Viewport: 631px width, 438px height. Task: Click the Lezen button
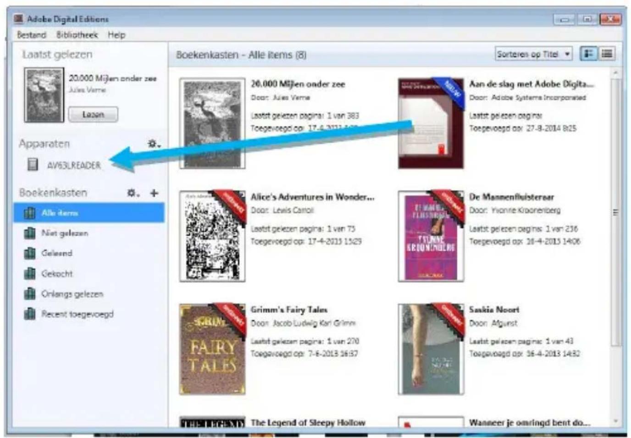pyautogui.click(x=93, y=114)
